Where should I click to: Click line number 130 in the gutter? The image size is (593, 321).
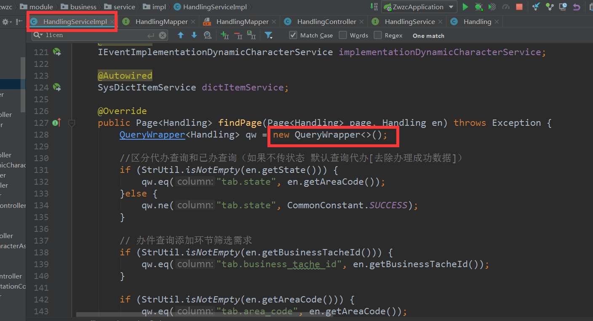pos(41,158)
